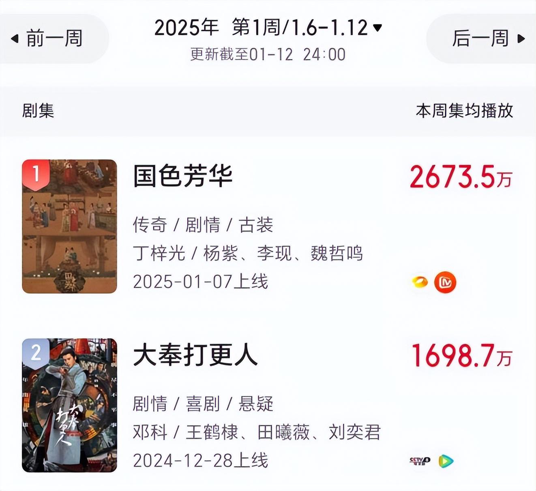Open 国色芳华 poster thumbnail

point(69,226)
